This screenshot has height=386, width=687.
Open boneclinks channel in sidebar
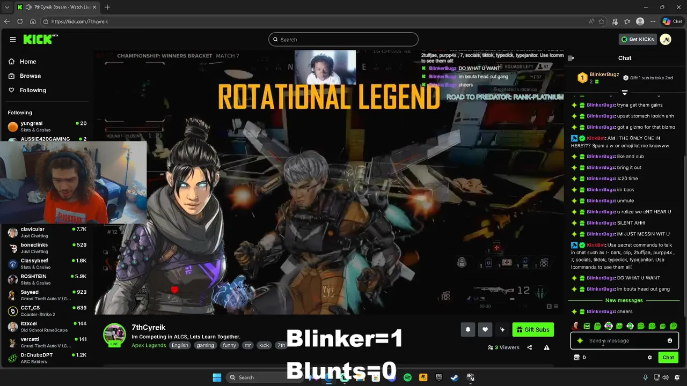[47, 248]
